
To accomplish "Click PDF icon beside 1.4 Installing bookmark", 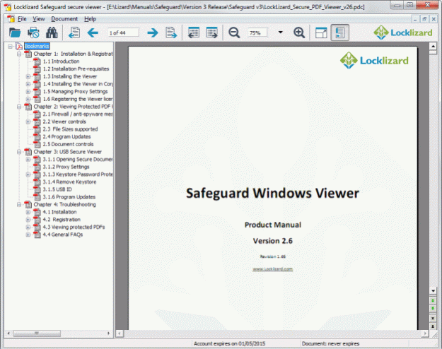I will [x=37, y=84].
